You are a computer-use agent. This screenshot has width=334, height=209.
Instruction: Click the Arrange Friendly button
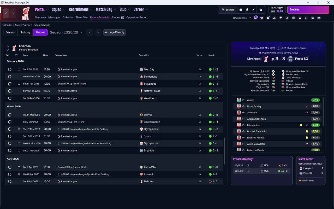coord(115,32)
